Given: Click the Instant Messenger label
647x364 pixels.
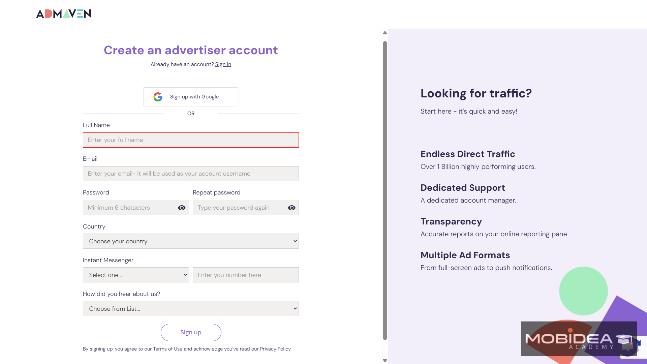Looking at the screenshot, I should [108, 260].
